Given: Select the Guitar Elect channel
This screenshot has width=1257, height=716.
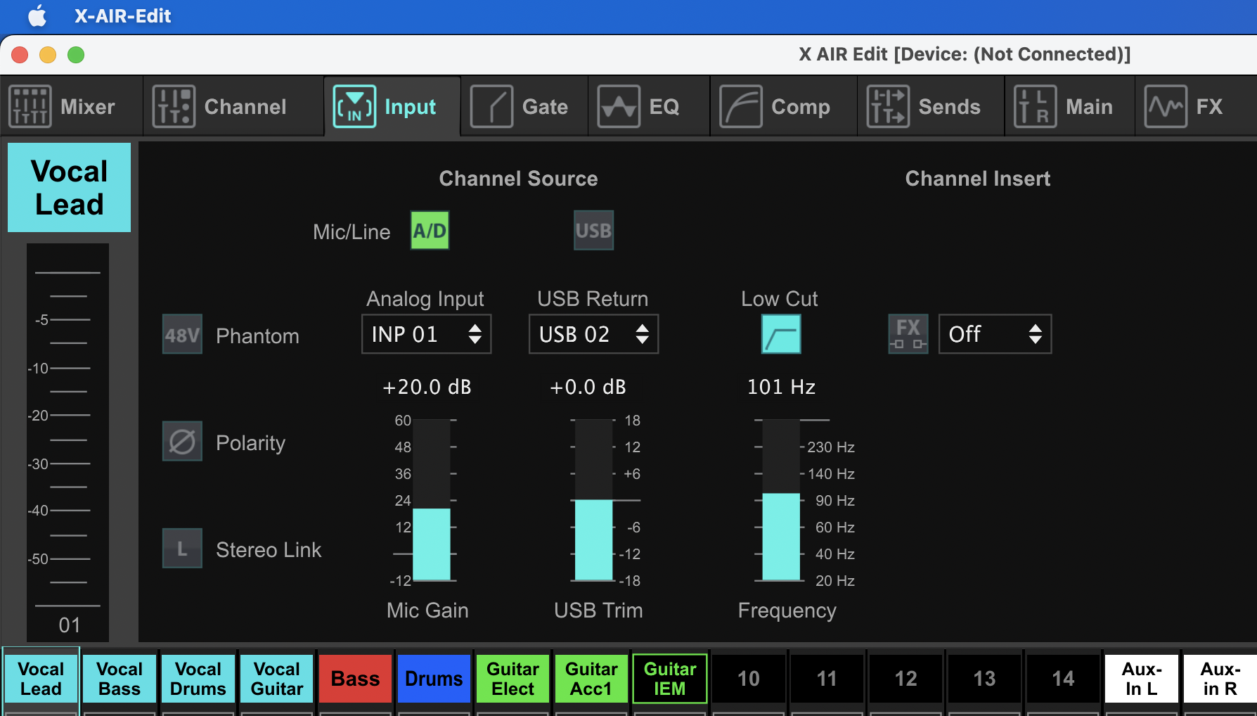Looking at the screenshot, I should tap(513, 679).
